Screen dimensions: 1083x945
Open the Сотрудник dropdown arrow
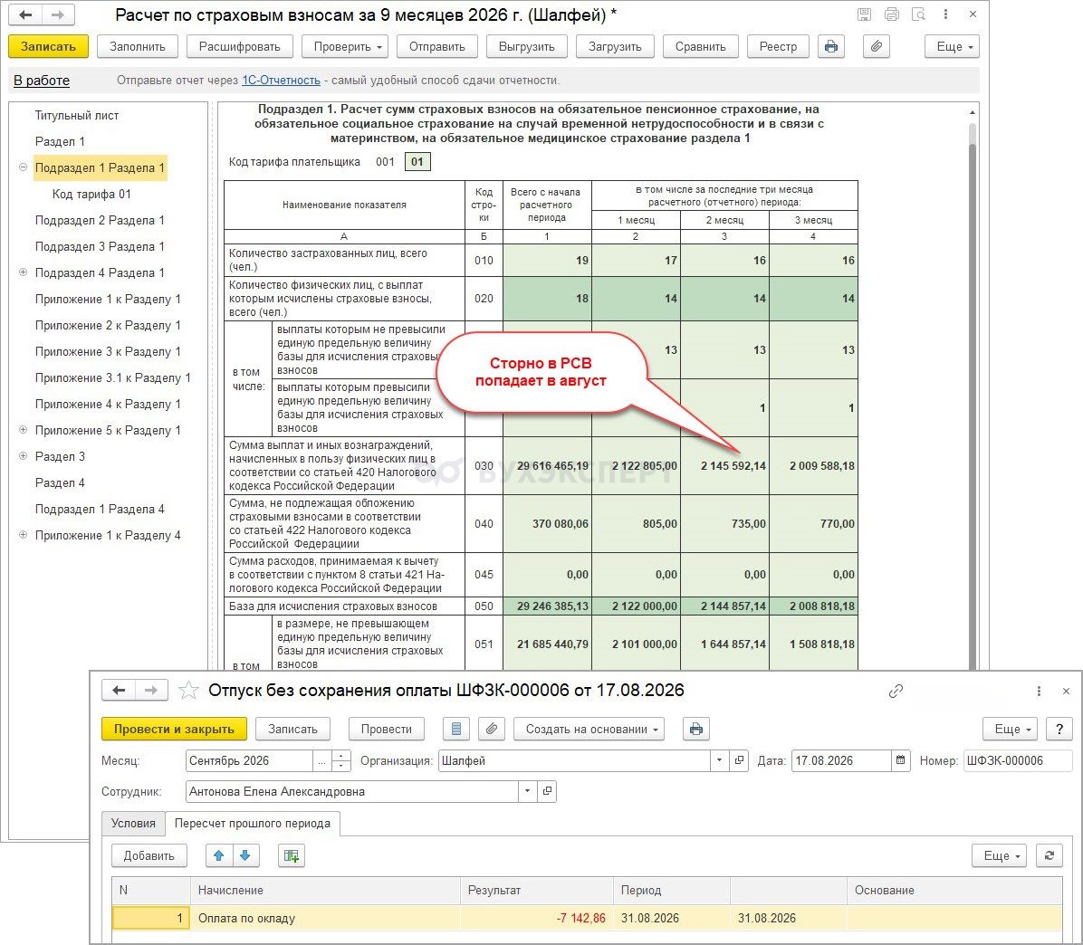[x=528, y=791]
